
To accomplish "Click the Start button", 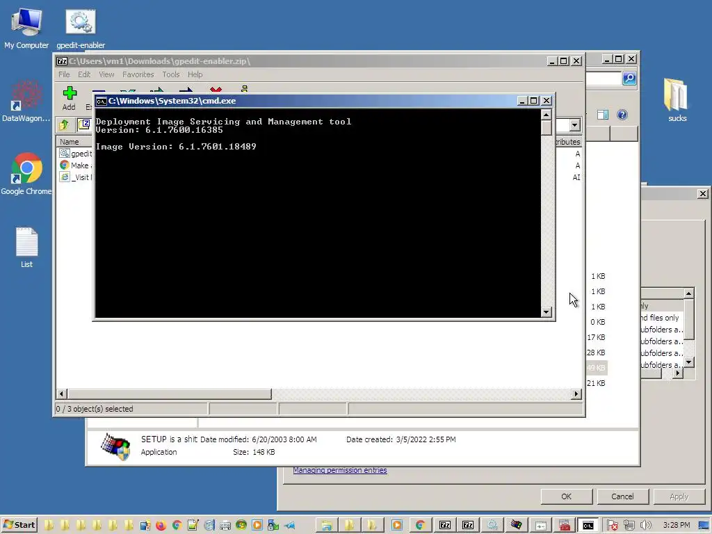I will [19, 526].
